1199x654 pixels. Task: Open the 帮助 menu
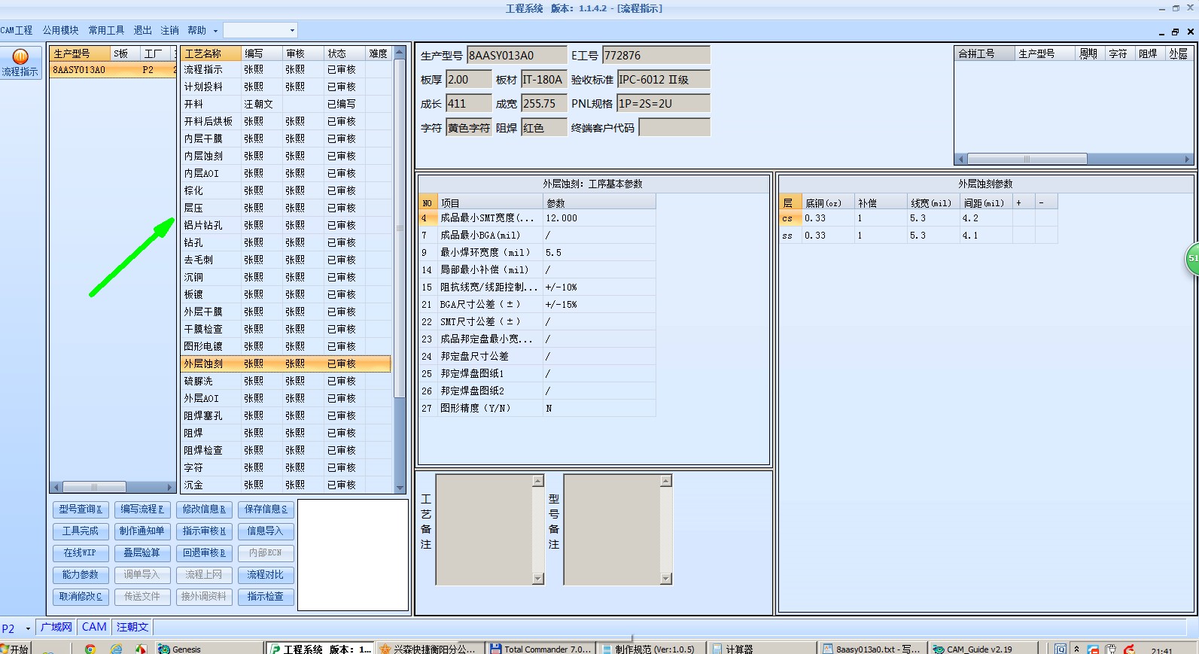point(196,30)
